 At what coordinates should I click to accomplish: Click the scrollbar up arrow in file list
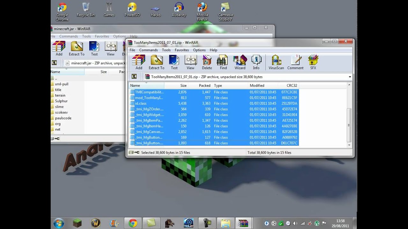pyautogui.click(x=349, y=85)
